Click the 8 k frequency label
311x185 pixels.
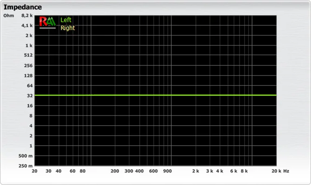[244, 171]
